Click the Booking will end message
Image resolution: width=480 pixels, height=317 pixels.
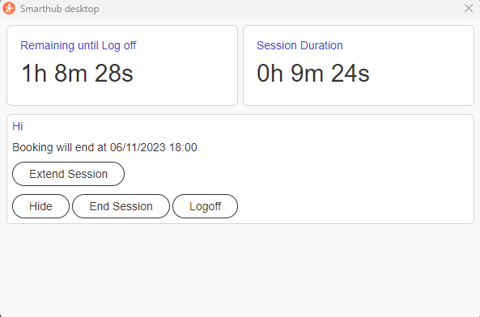(104, 148)
